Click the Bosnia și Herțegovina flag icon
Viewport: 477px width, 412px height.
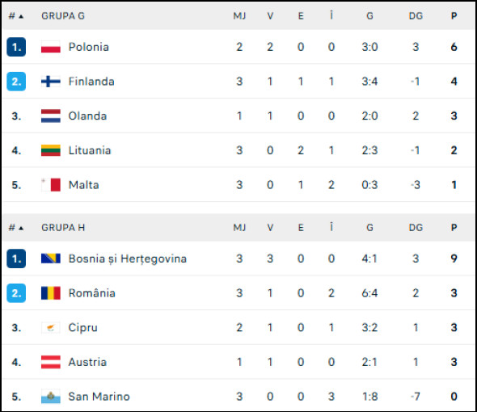click(x=51, y=259)
